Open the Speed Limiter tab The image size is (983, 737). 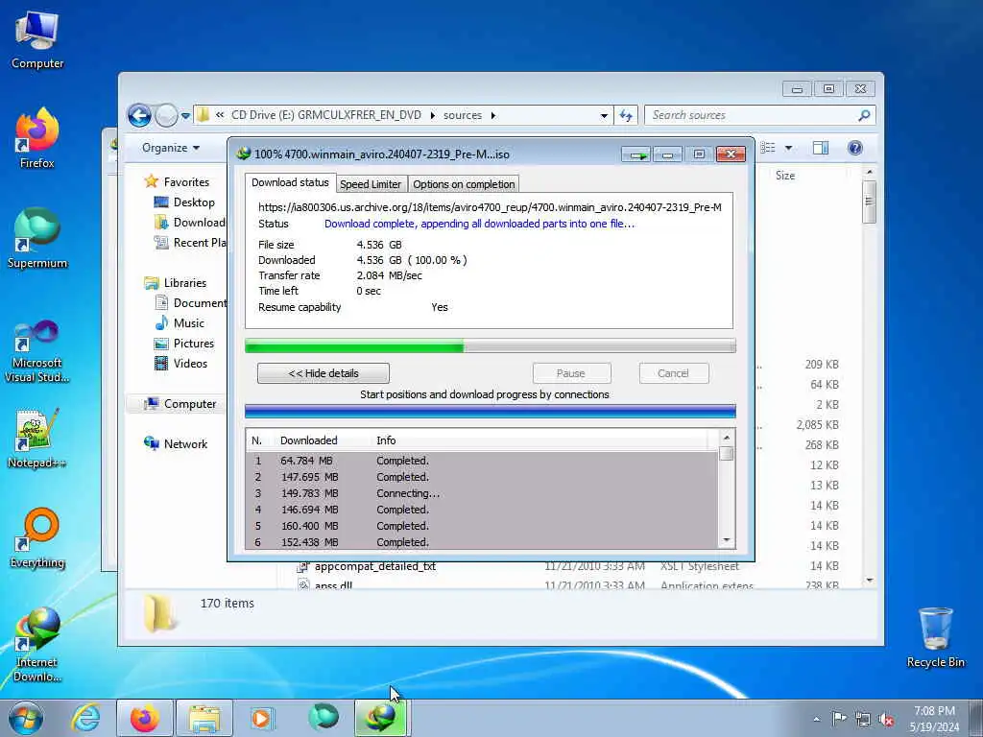[371, 184]
